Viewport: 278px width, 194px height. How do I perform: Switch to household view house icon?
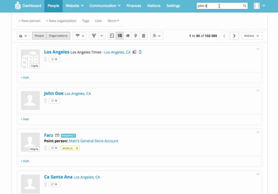click(x=128, y=36)
